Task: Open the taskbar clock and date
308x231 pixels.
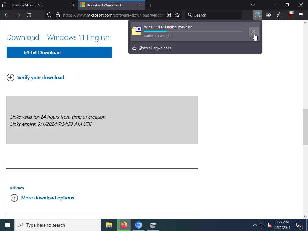Action: [282, 225]
